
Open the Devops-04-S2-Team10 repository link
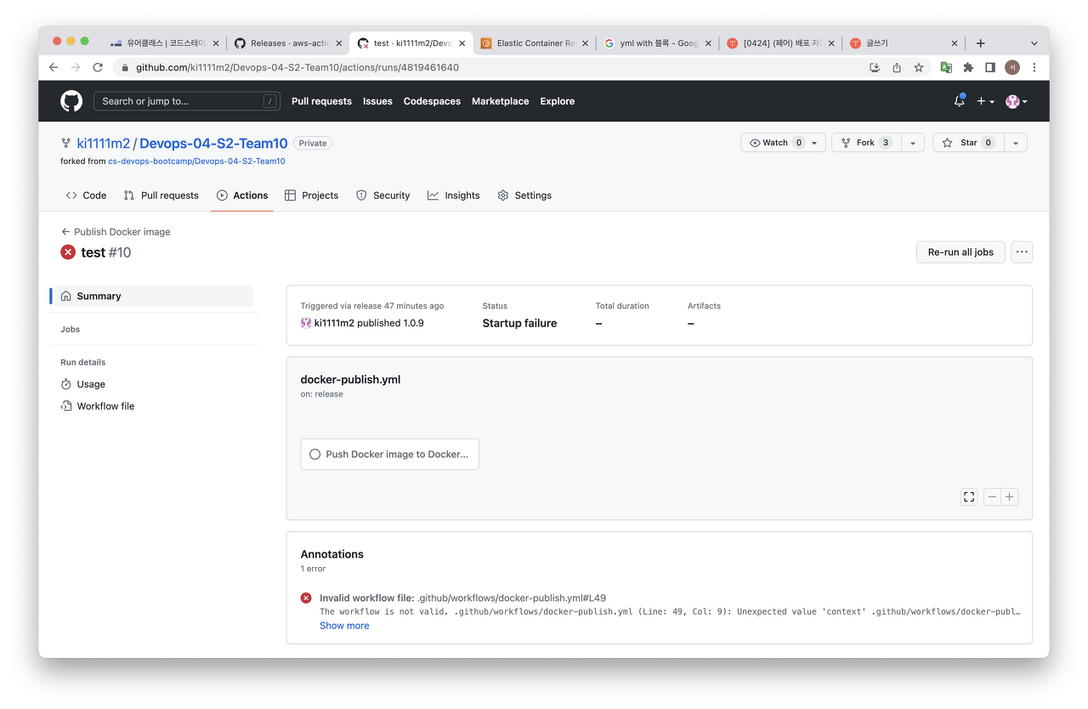tap(213, 143)
